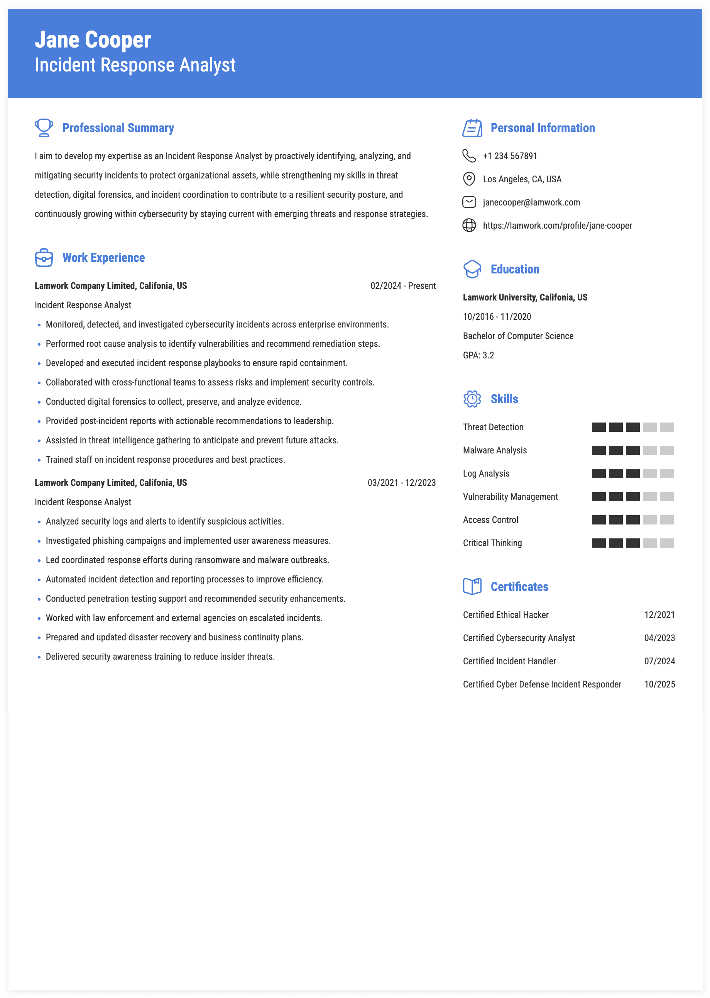The image size is (710, 998).
Task: Click the 02/2024 - Present date range
Action: coord(403,286)
